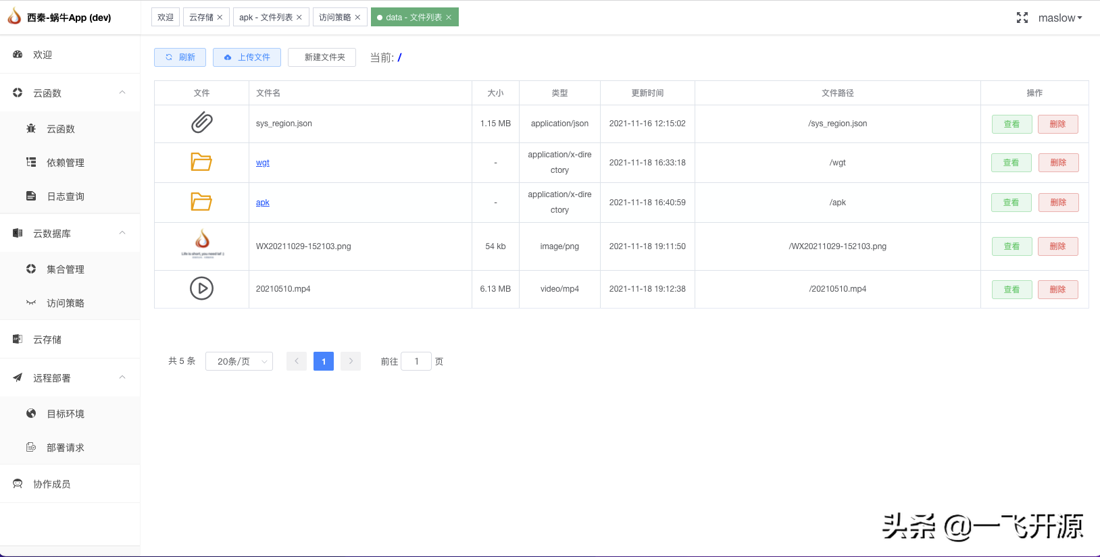1100x557 pixels.
Task: Click the folder icon of apk row
Action: (201, 202)
